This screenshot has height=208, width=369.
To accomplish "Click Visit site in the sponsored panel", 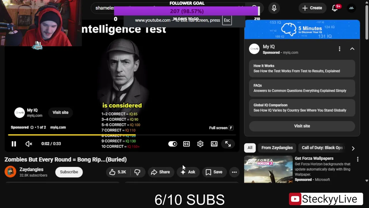I will (x=302, y=126).
